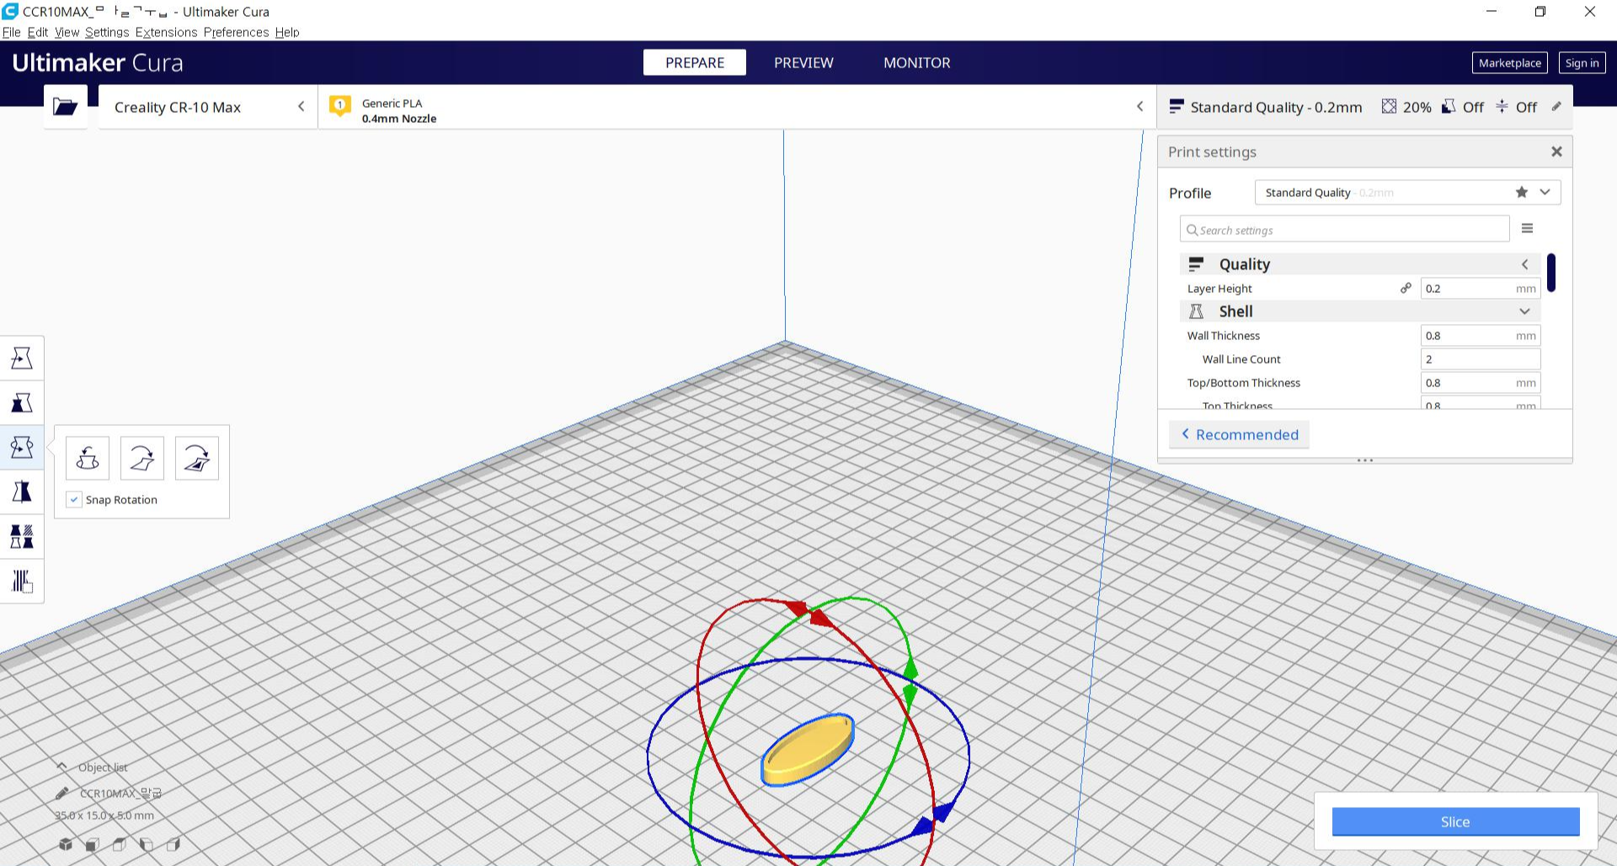Screen dimensions: 1617x866
Task: Open the Profile dropdown
Action: click(1407, 192)
